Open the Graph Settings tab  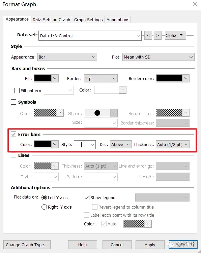(88, 20)
